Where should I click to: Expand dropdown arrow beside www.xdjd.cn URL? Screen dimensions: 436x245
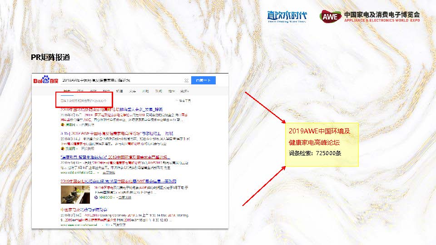[98, 173]
